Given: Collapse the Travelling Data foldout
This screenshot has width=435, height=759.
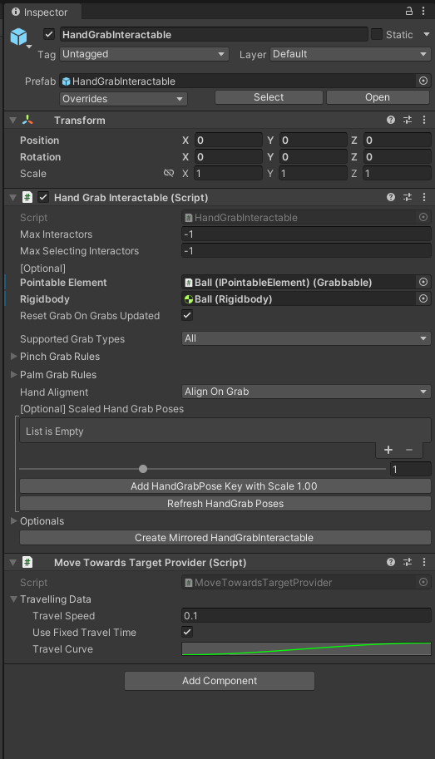Looking at the screenshot, I should (13, 599).
